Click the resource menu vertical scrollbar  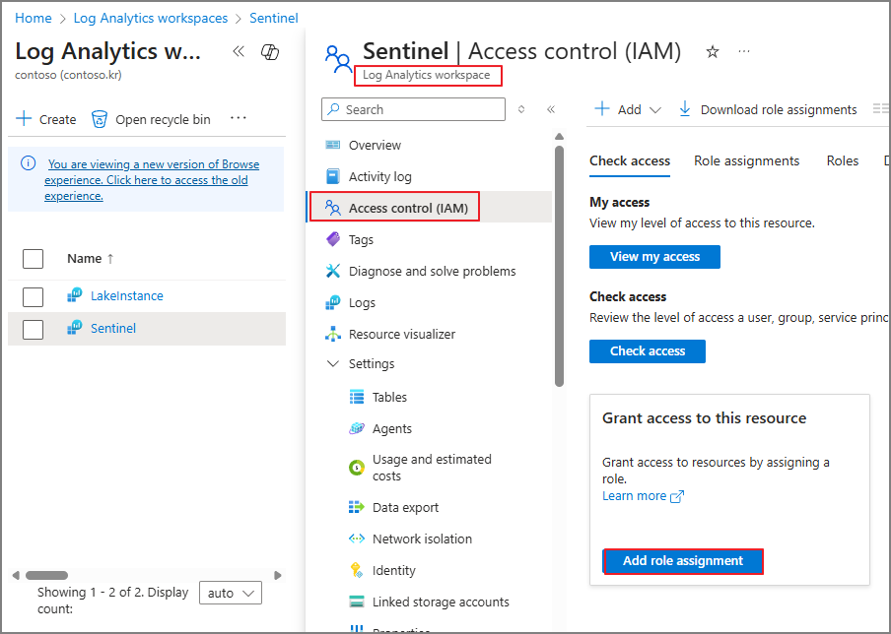coord(559,266)
